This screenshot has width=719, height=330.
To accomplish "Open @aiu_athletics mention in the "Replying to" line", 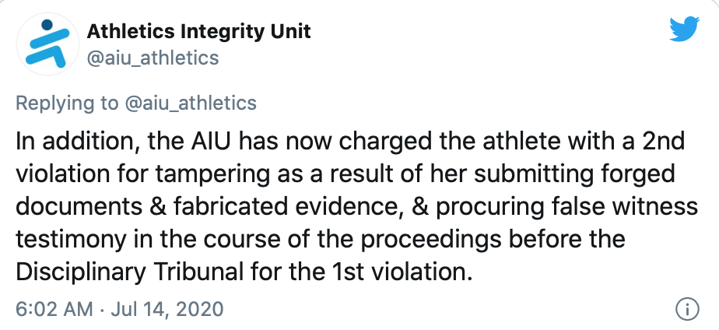I will pyautogui.click(x=190, y=103).
